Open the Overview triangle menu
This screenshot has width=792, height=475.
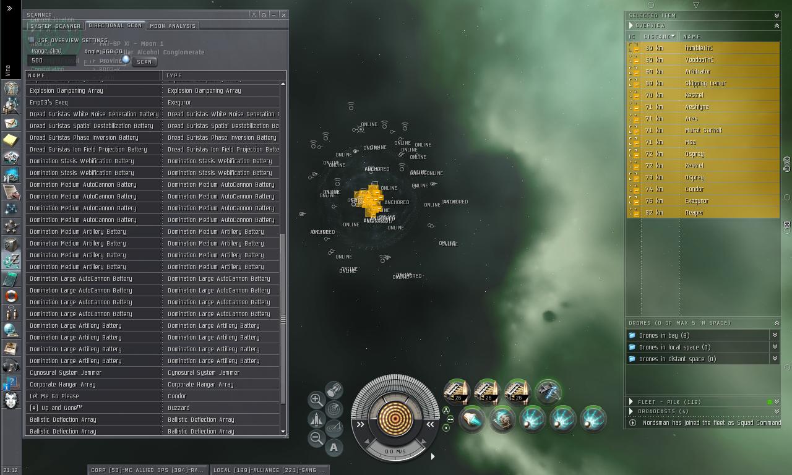click(x=631, y=25)
